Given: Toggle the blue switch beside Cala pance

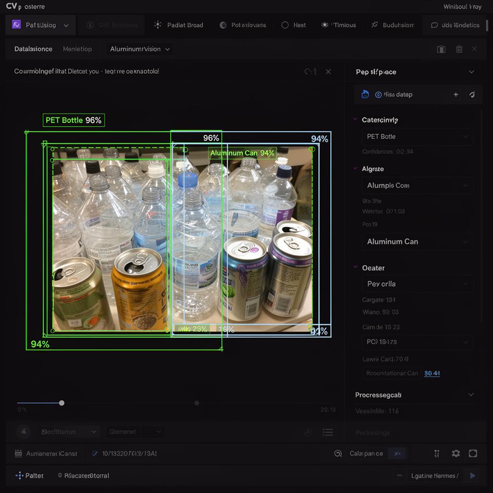Looking at the screenshot, I should [x=397, y=454].
